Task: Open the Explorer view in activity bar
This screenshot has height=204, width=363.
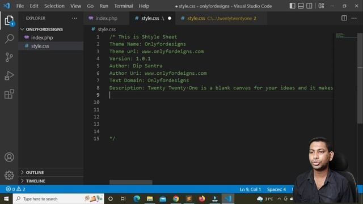Action: (x=9, y=20)
